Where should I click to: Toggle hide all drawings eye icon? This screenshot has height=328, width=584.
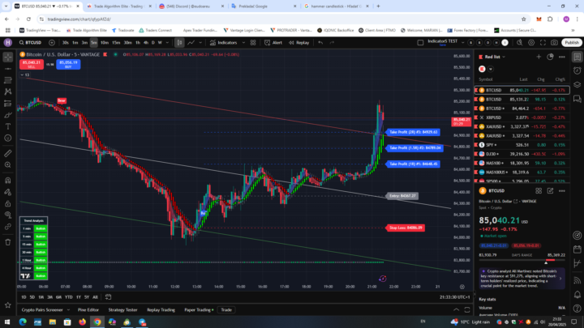pyautogui.click(x=8, y=215)
